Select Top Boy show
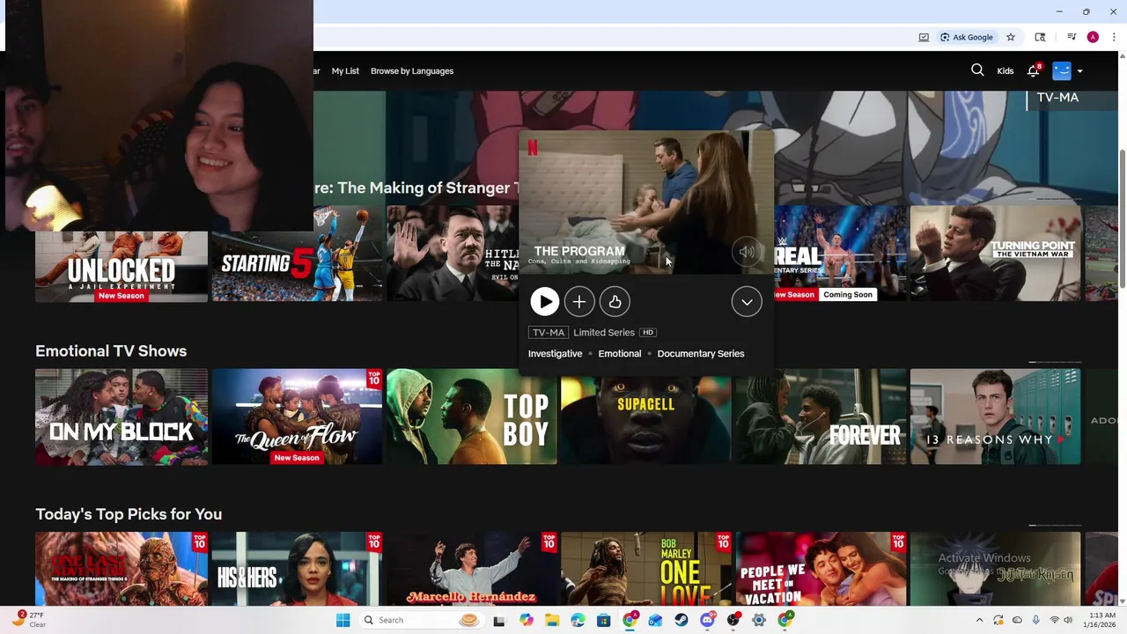 [x=472, y=417]
